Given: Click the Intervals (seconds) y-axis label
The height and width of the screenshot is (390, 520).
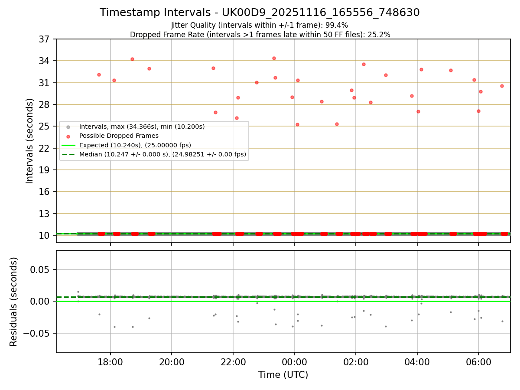Looking at the screenshot, I should click(x=29, y=141).
